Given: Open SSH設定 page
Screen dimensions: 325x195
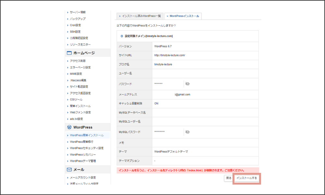Looking at the screenshot, I should (75, 32).
